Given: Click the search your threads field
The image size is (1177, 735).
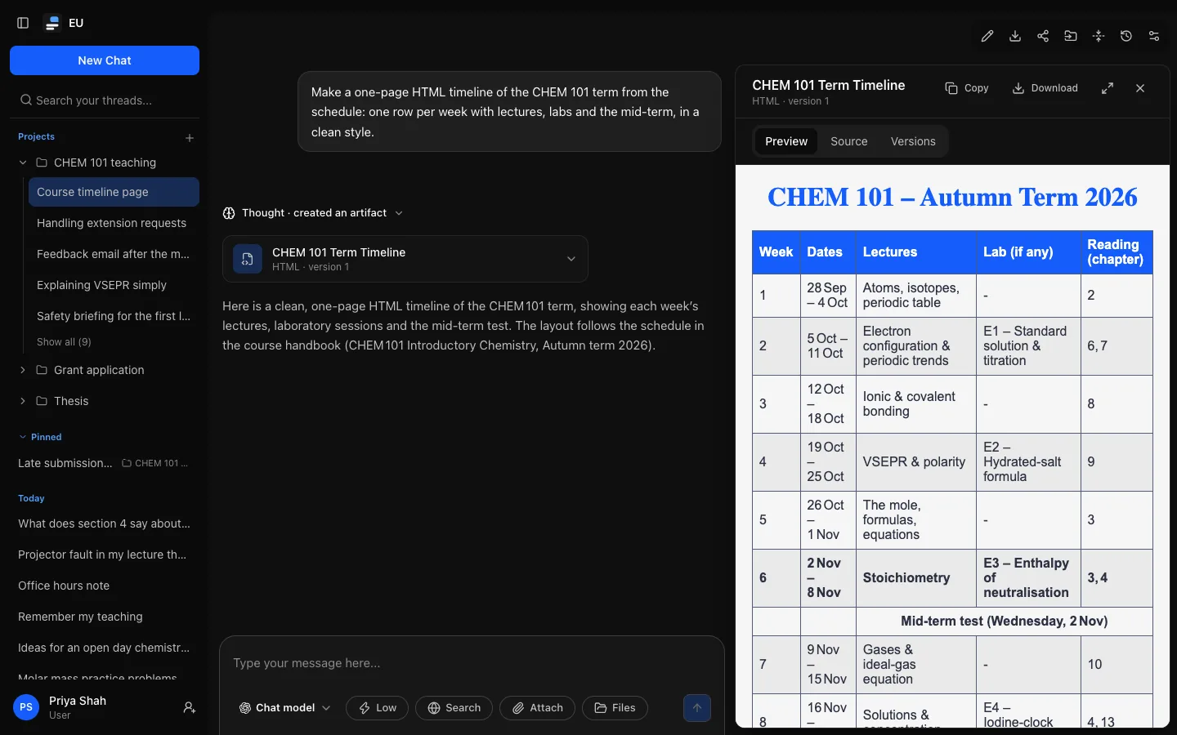Looking at the screenshot, I should coord(105,100).
